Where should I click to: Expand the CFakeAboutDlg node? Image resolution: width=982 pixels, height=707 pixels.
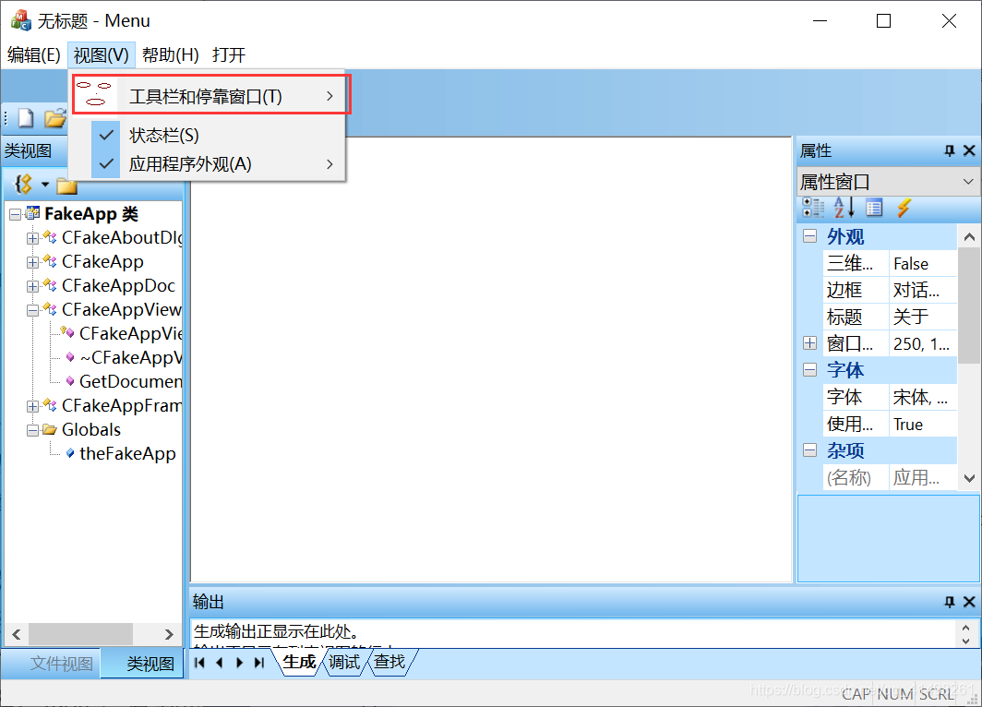[32, 238]
